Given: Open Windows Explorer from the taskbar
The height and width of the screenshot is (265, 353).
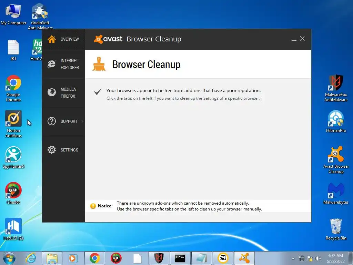Looking at the screenshot, I should [x=52, y=258].
